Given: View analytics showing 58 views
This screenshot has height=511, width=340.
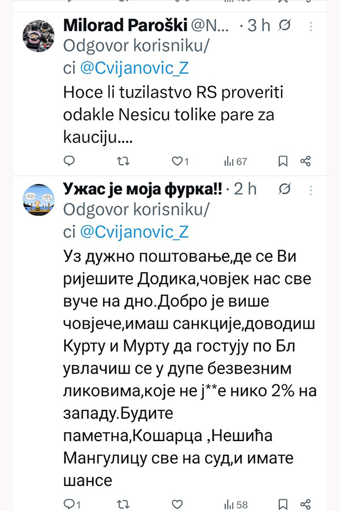Looking at the screenshot, I should [235, 504].
